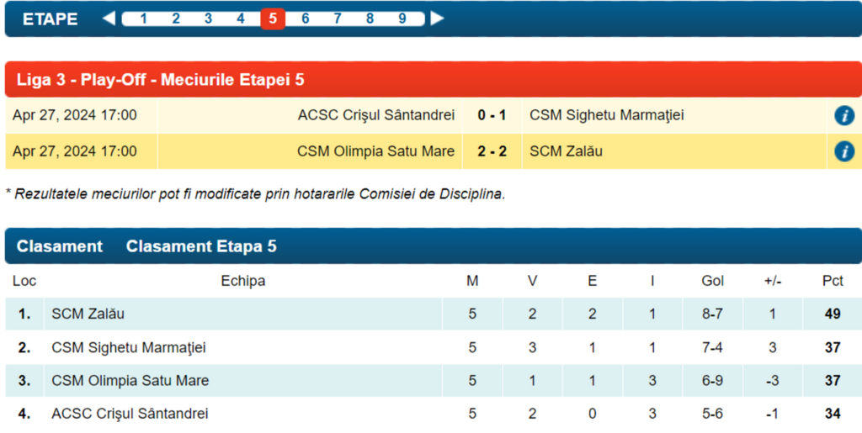Show stage 7 matches
This screenshot has width=862, height=433.
[x=338, y=18]
